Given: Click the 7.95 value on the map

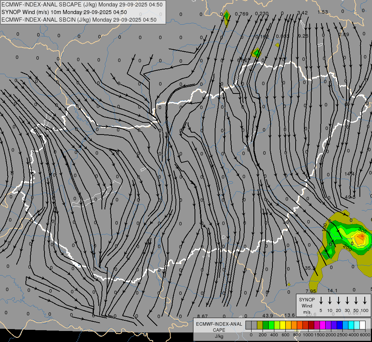Looking at the screenshot, I should point(311,291).
